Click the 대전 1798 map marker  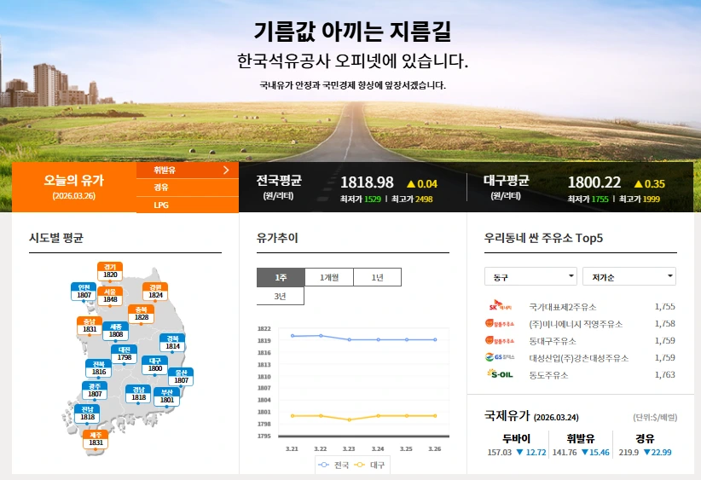[x=125, y=354]
